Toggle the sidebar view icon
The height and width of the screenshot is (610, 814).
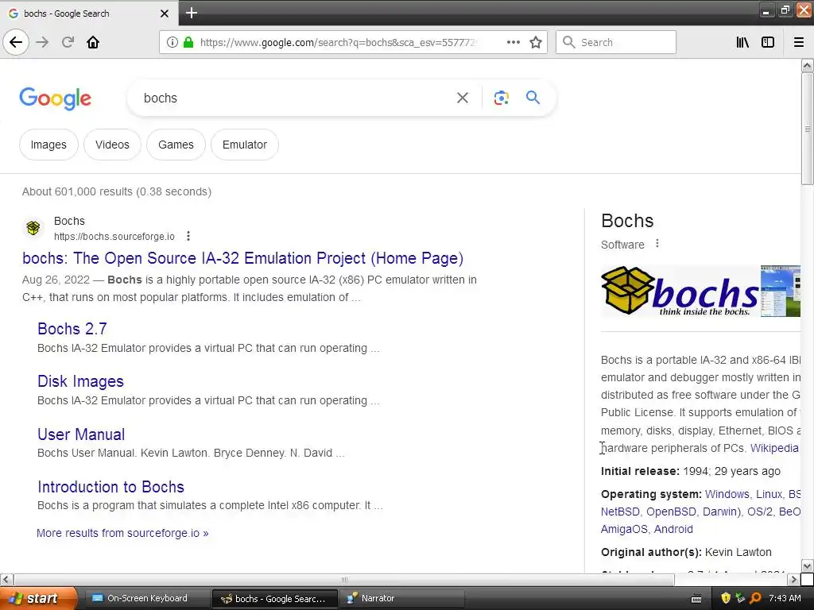(x=768, y=42)
